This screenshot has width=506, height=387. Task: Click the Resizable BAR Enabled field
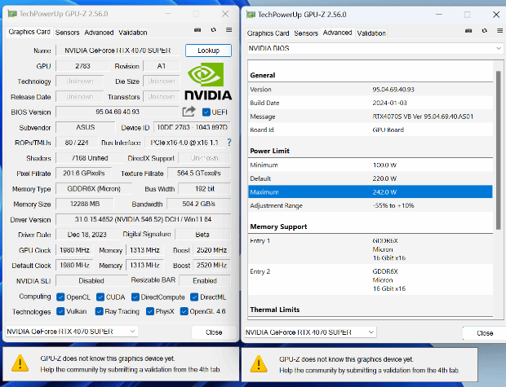tap(205, 280)
